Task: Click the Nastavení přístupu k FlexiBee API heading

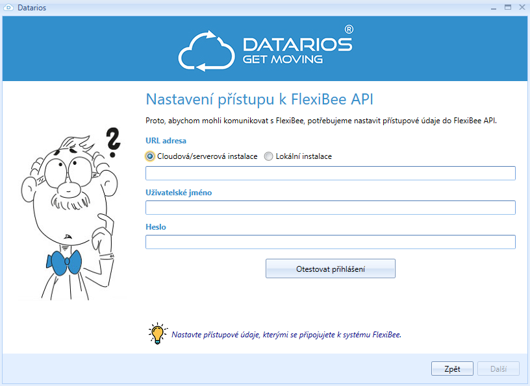Action: pyautogui.click(x=259, y=99)
